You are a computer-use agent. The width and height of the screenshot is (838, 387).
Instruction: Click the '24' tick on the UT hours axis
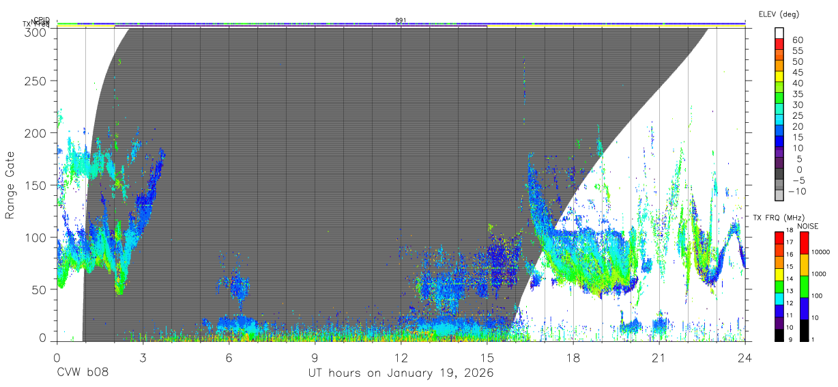(x=745, y=357)
